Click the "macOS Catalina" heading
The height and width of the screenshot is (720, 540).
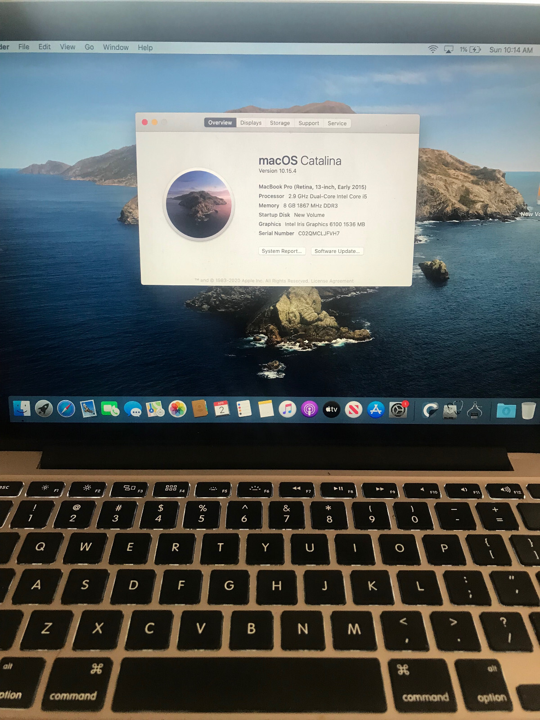tap(300, 161)
